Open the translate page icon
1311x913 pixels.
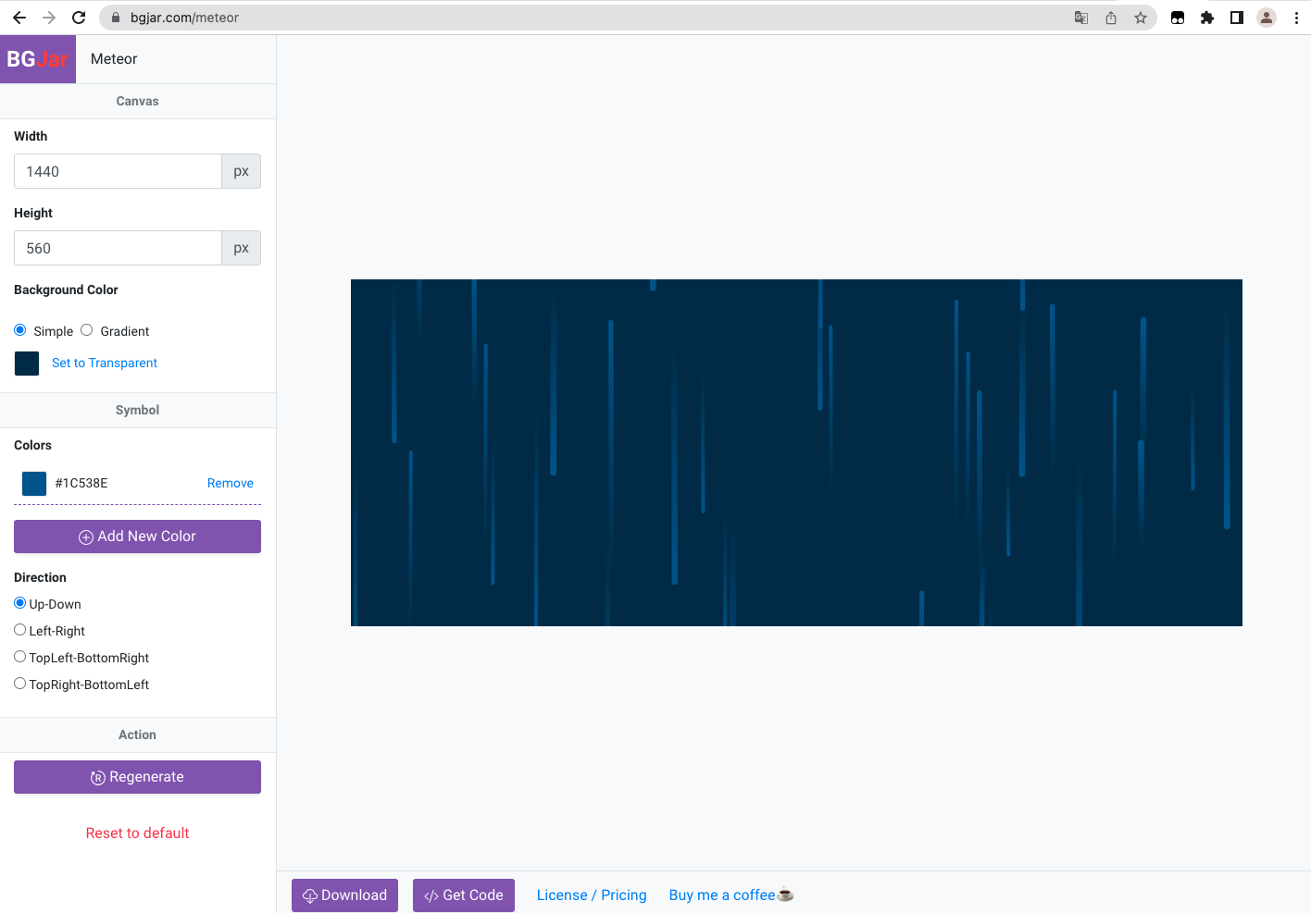1081,18
